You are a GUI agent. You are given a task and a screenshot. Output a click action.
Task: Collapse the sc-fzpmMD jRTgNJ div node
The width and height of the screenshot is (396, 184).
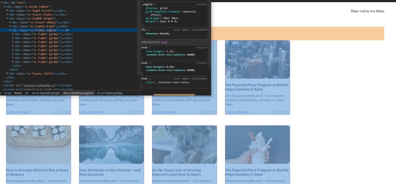[x=7, y=18]
